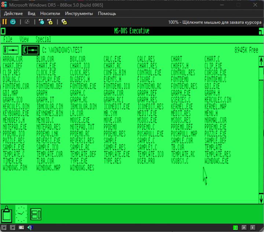Click the zoom icon at right of MS-DOS Executive title
Viewport: 264px width, 232px height.
point(261,31)
